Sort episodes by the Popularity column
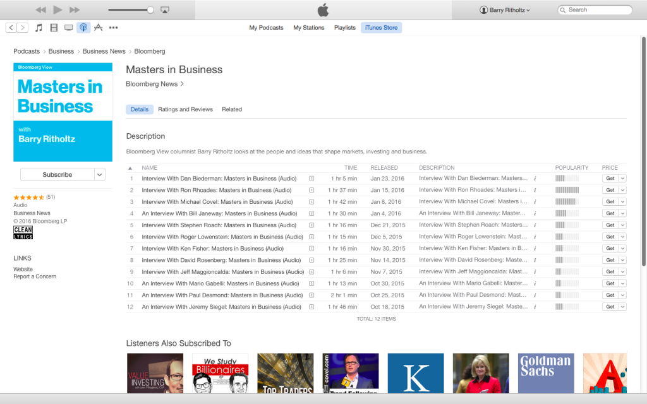Screen dimensions: 647x404 (571, 168)
